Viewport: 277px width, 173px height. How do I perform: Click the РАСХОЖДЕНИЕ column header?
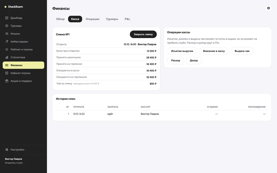point(257,107)
